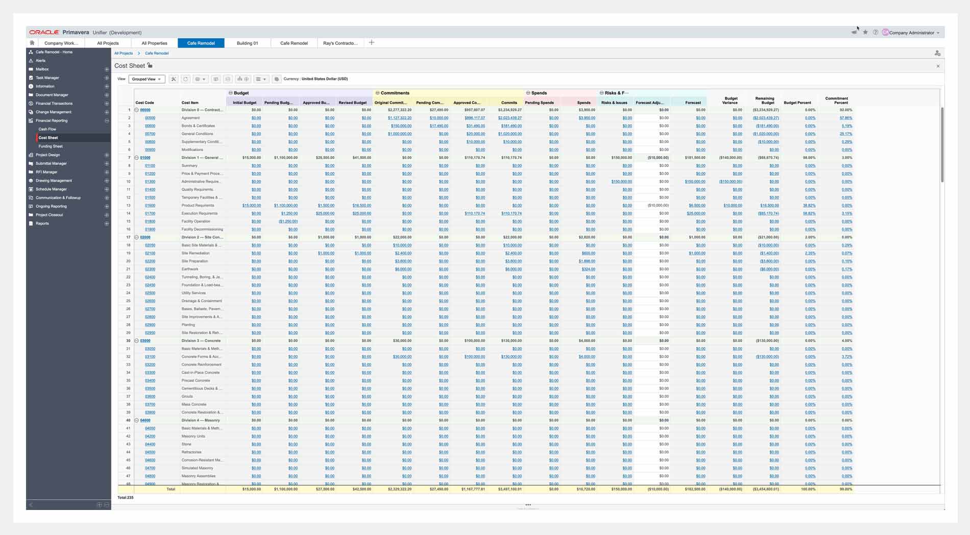Screen dimensions: 970x535
Task: Collapse the Commitments column group
Action: tap(377, 93)
